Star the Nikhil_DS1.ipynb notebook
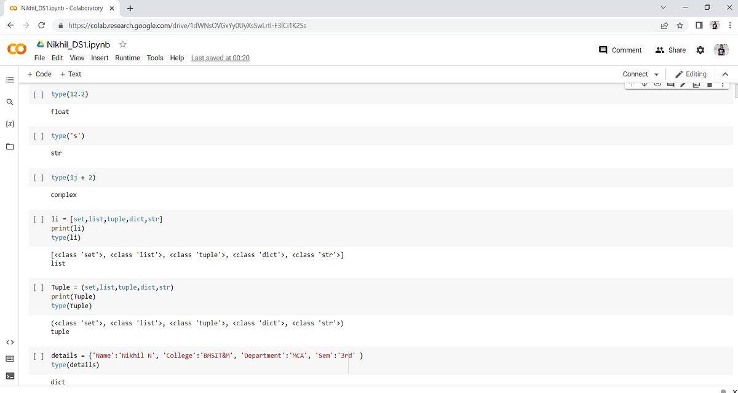 (x=122, y=44)
